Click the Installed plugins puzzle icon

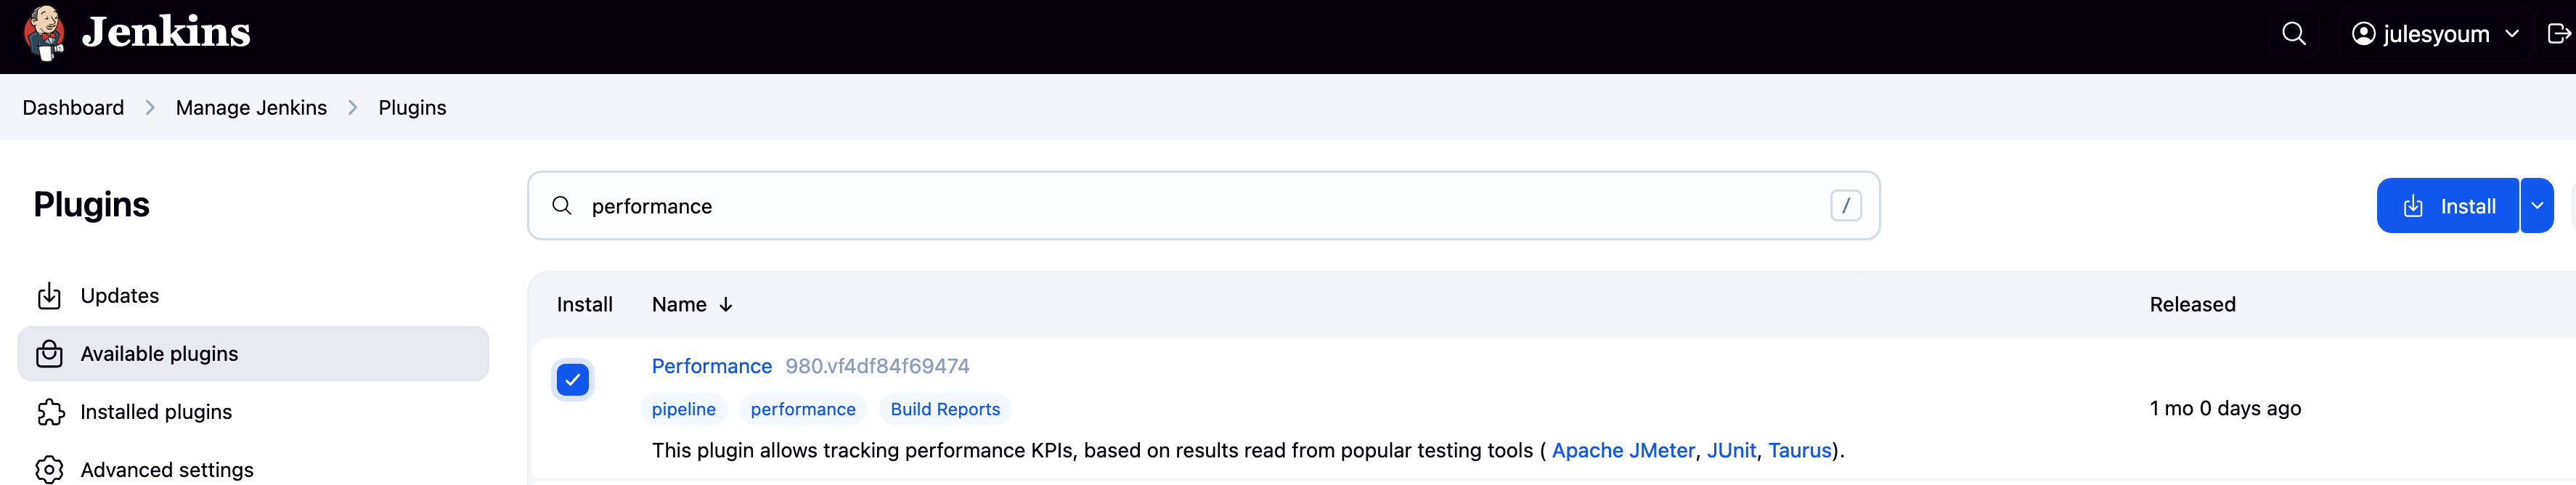50,412
